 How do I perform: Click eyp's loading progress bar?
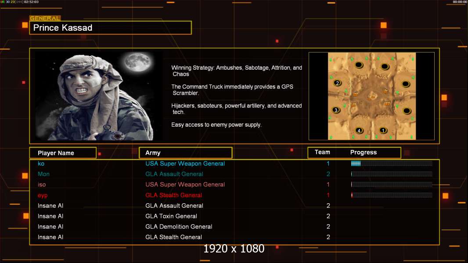392,195
